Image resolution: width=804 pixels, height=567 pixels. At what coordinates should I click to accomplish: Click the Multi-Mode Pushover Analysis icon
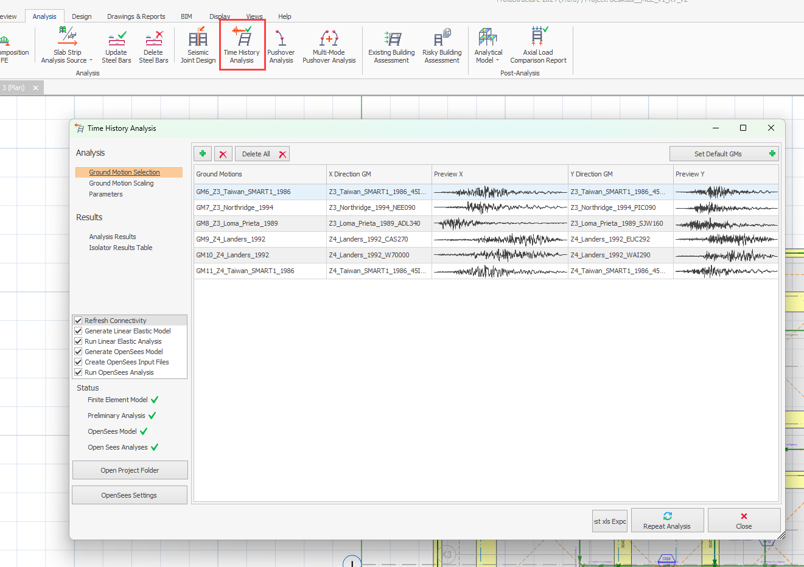329,46
